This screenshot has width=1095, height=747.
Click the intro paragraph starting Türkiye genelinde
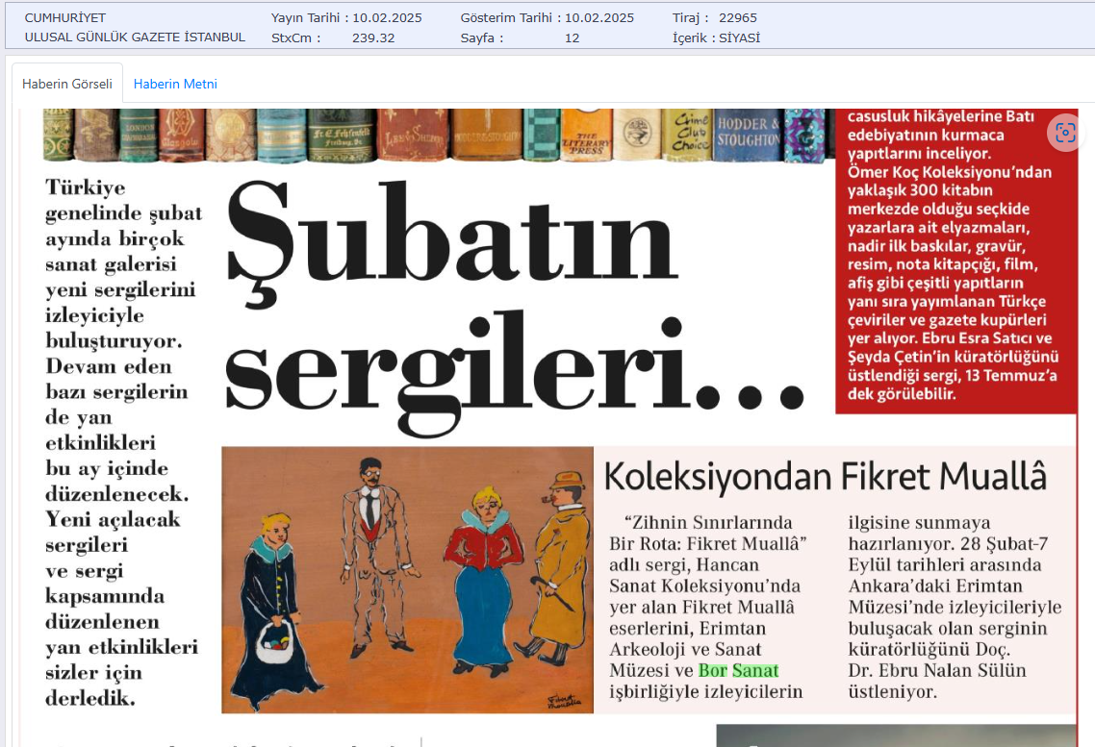(123, 442)
